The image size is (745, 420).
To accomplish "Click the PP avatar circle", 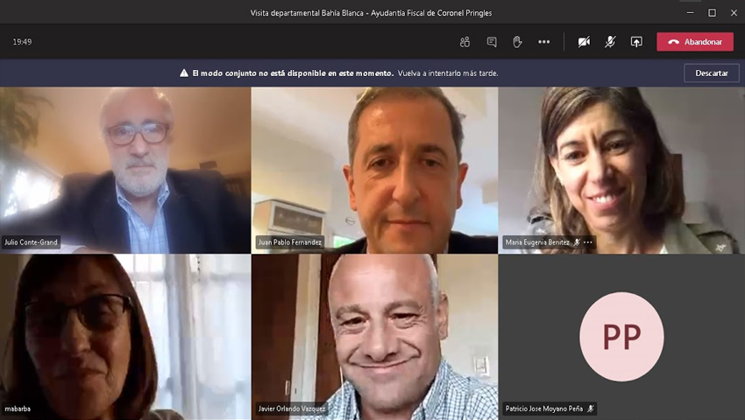I will click(621, 337).
